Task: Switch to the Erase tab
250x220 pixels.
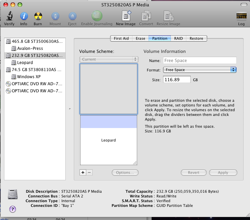Action: (x=140, y=38)
